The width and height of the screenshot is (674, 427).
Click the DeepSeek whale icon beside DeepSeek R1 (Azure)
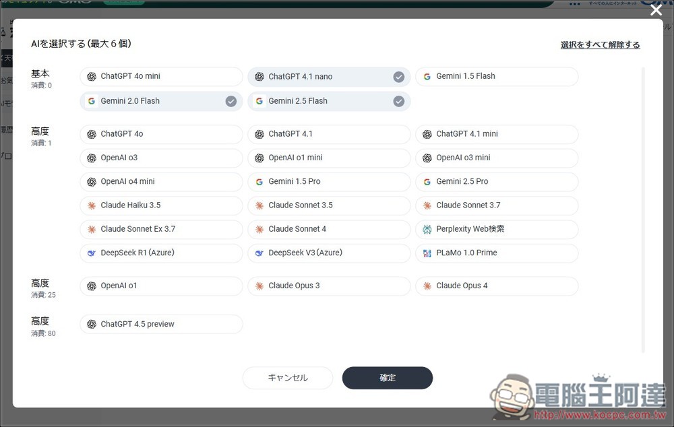tap(92, 253)
